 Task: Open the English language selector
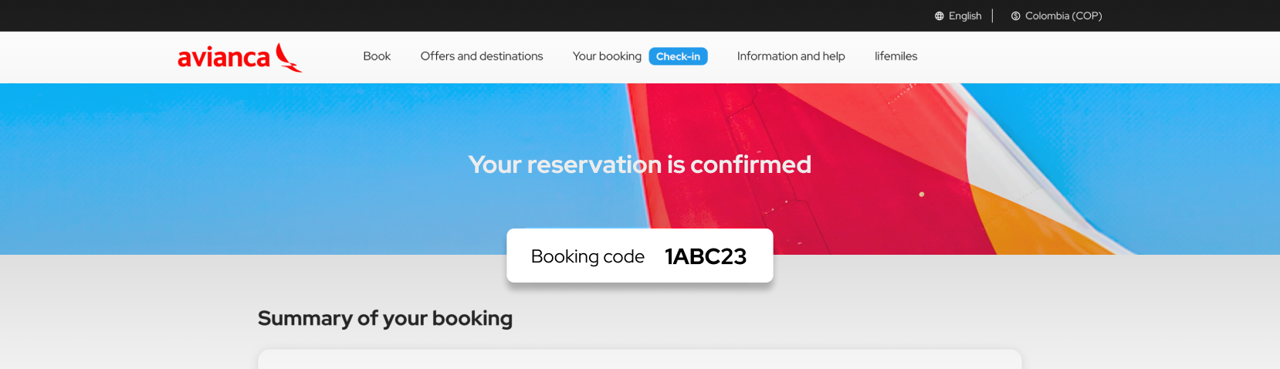tap(964, 16)
